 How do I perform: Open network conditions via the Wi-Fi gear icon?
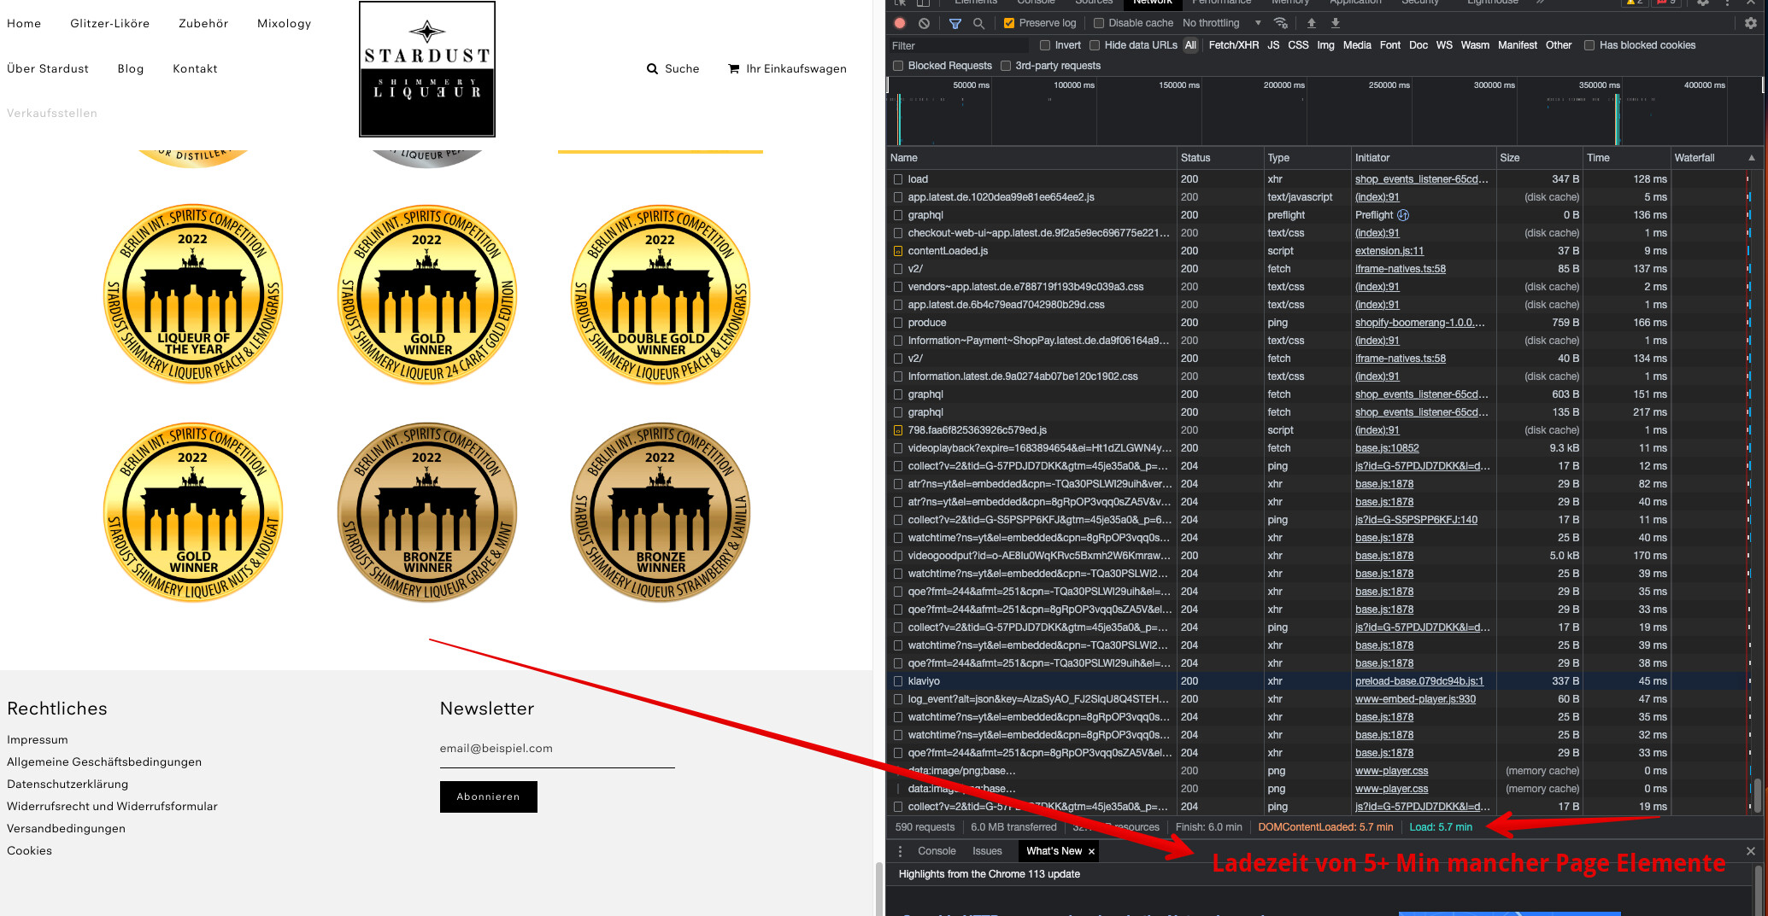(1280, 23)
